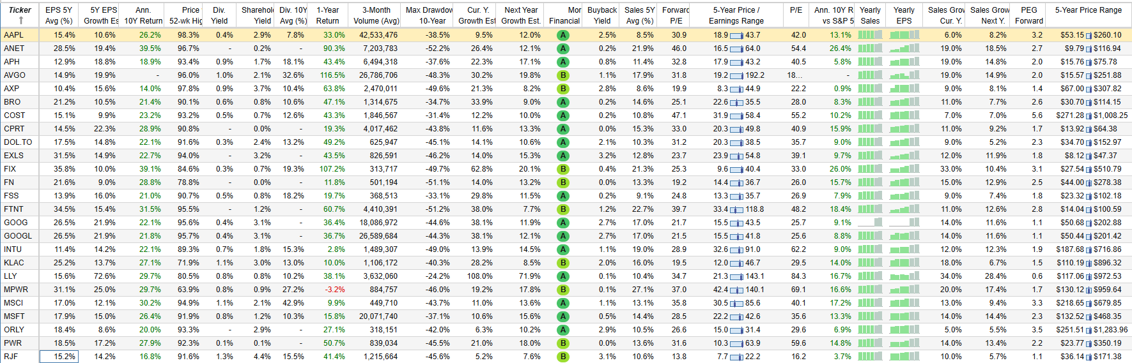Click the -3.2% 1-Year Return for MPWR
Image resolution: width=1132 pixels, height=363 pixels.
point(334,290)
